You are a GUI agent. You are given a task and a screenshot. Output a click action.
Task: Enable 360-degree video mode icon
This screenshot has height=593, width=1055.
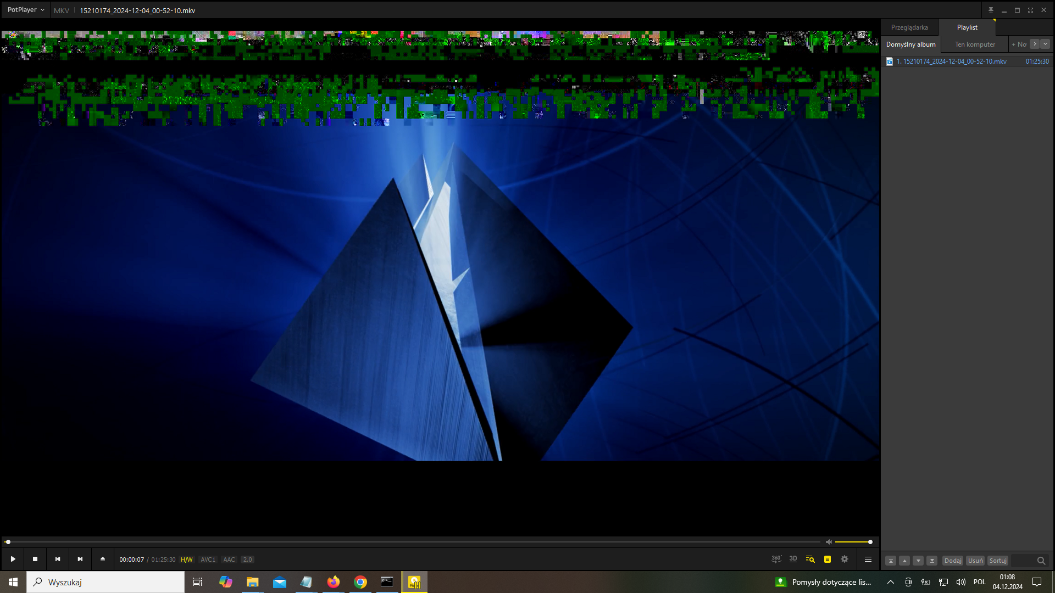click(x=776, y=559)
